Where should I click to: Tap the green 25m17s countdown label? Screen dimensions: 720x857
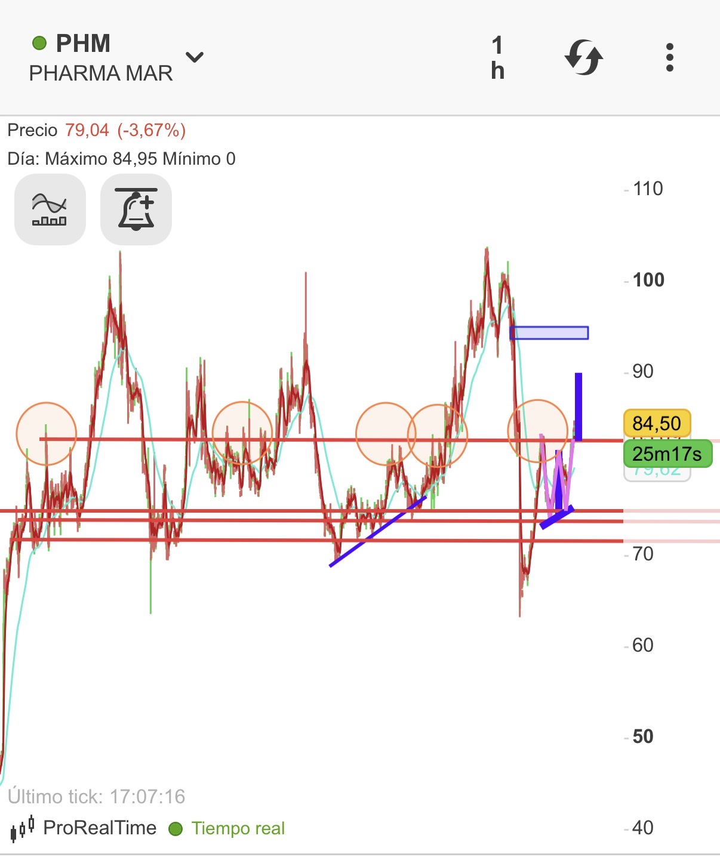(x=667, y=454)
